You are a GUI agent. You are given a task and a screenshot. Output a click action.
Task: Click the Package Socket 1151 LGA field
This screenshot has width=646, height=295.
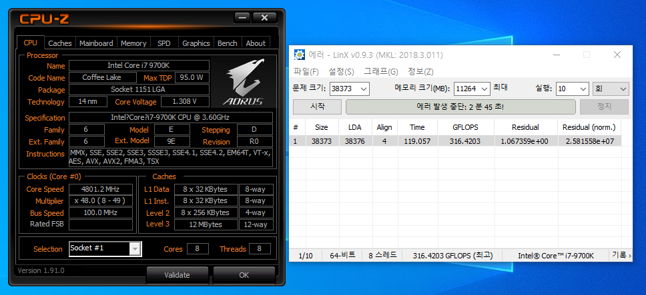point(139,90)
